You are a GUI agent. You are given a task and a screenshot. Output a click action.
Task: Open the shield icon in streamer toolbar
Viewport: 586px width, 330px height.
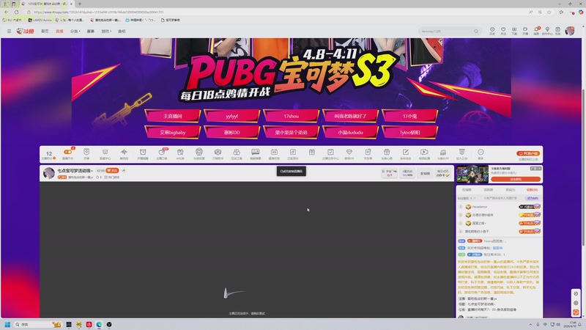86,153
